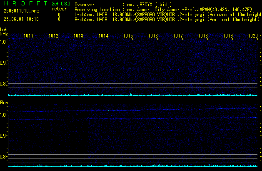
Task: Click the Rch 0.9 kHz axis label
Action: pyautogui.click(x=3, y=136)
